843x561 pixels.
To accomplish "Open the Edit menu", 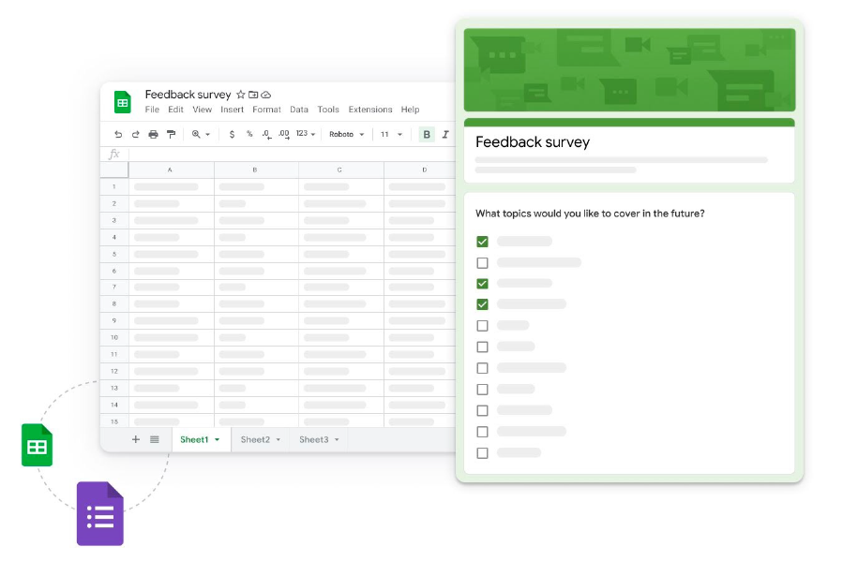I will tap(175, 110).
